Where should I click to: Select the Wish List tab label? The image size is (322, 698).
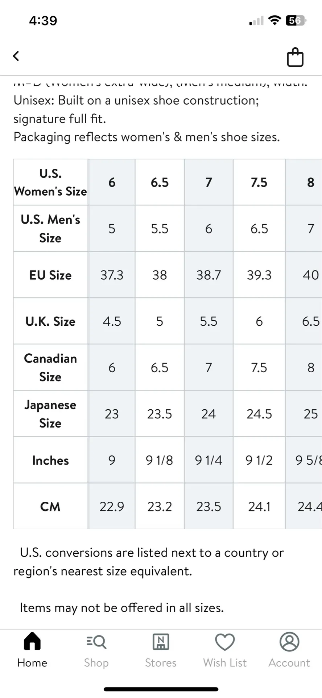click(225, 663)
